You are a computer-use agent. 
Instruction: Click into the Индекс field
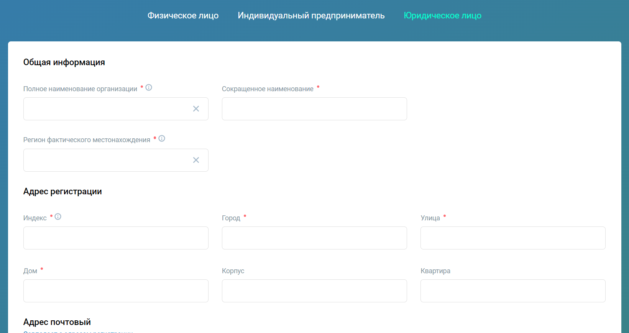click(116, 238)
